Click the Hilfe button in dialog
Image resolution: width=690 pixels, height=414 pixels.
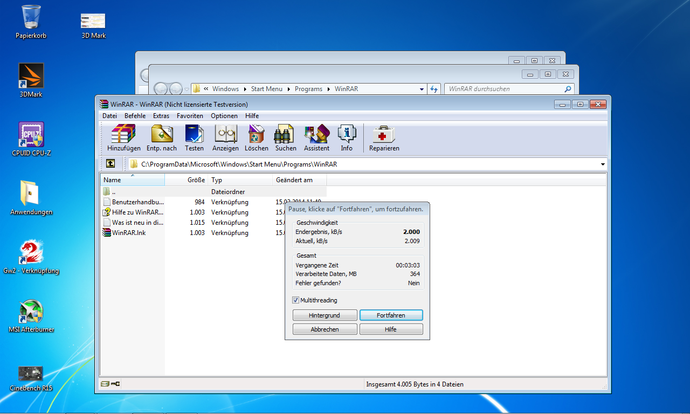[x=391, y=329]
